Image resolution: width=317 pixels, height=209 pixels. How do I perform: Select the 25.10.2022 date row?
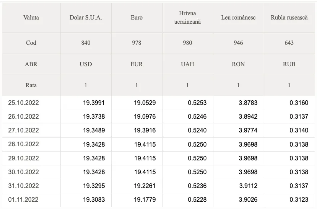[158, 103]
